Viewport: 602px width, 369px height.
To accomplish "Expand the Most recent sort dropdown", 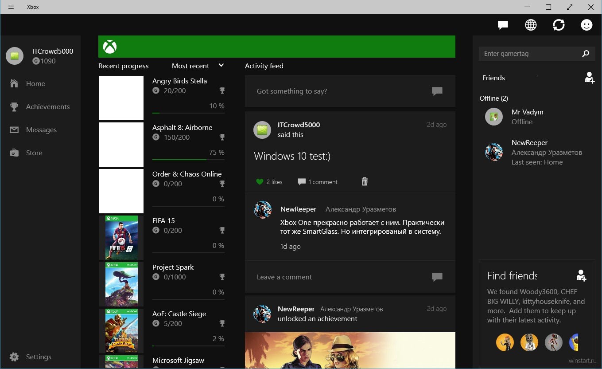I will click(x=198, y=66).
